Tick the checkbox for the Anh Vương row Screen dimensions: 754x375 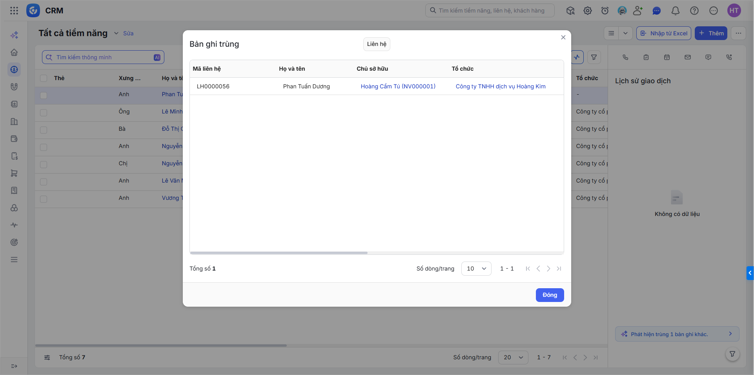pyautogui.click(x=44, y=199)
